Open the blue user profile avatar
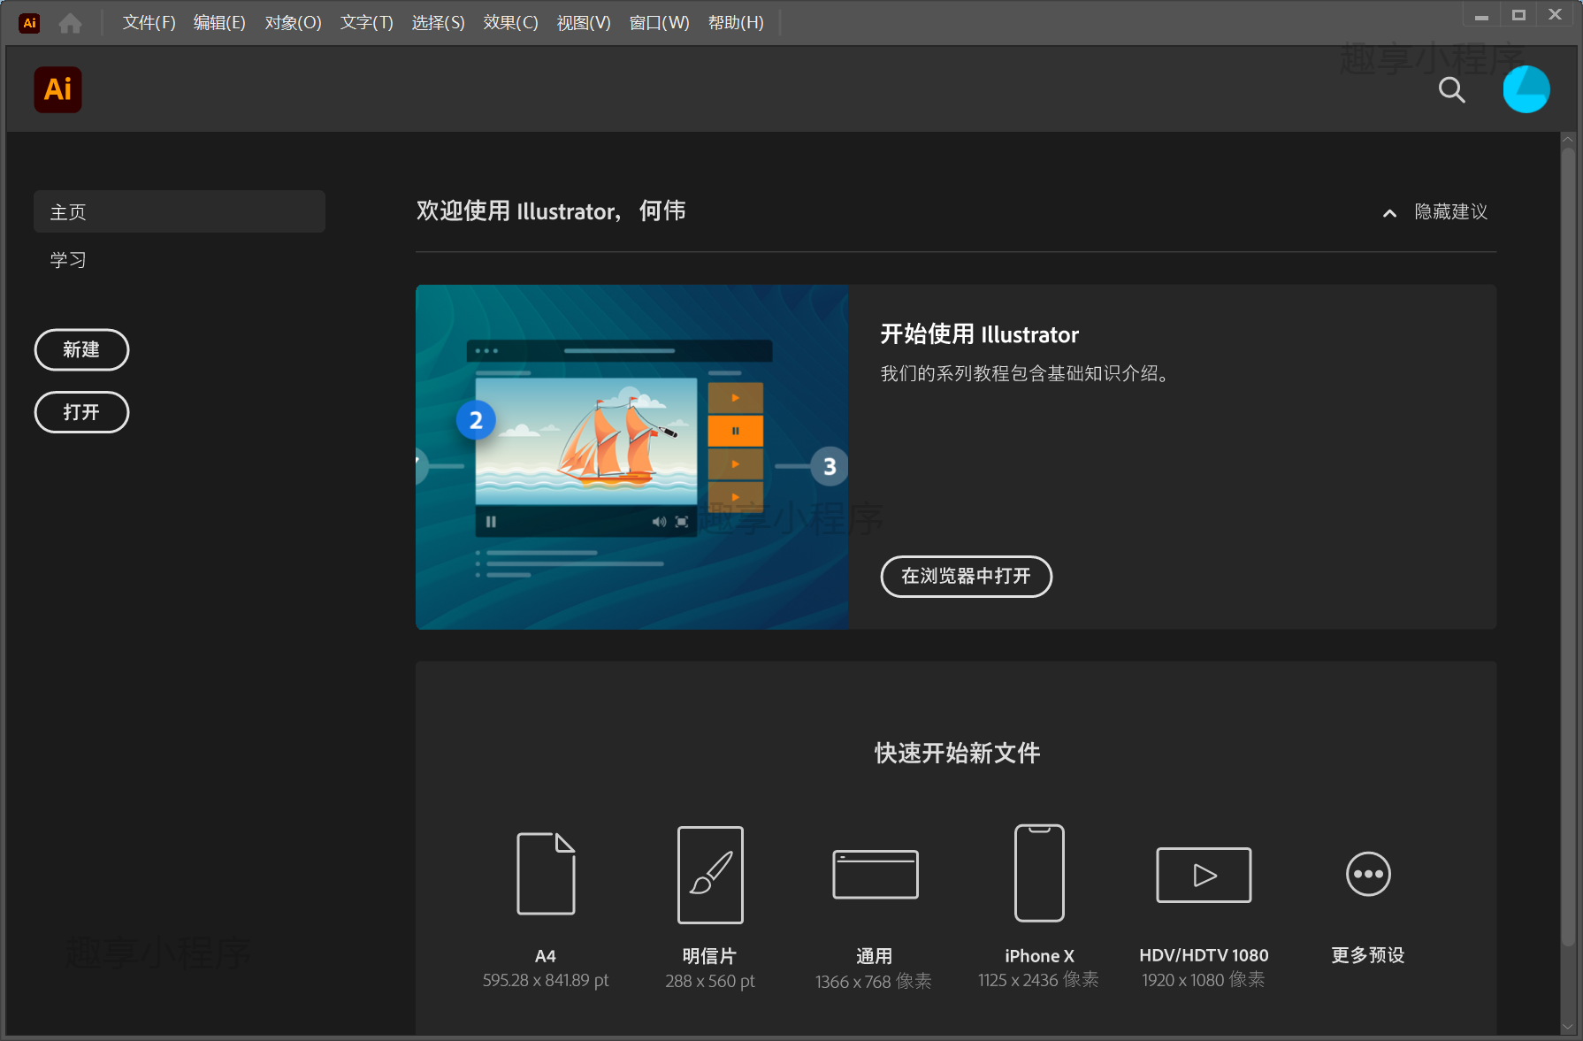The height and width of the screenshot is (1041, 1583). coord(1526,89)
